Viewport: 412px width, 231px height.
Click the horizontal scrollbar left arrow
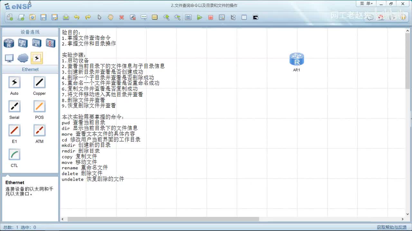(63, 219)
